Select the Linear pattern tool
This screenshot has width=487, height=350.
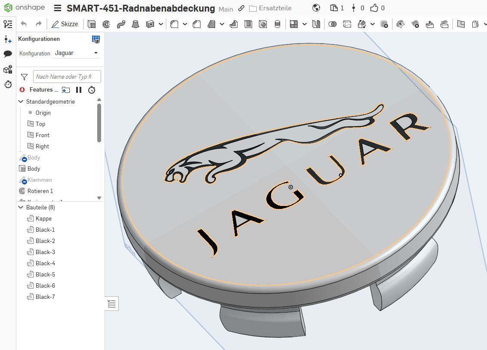pos(294,24)
